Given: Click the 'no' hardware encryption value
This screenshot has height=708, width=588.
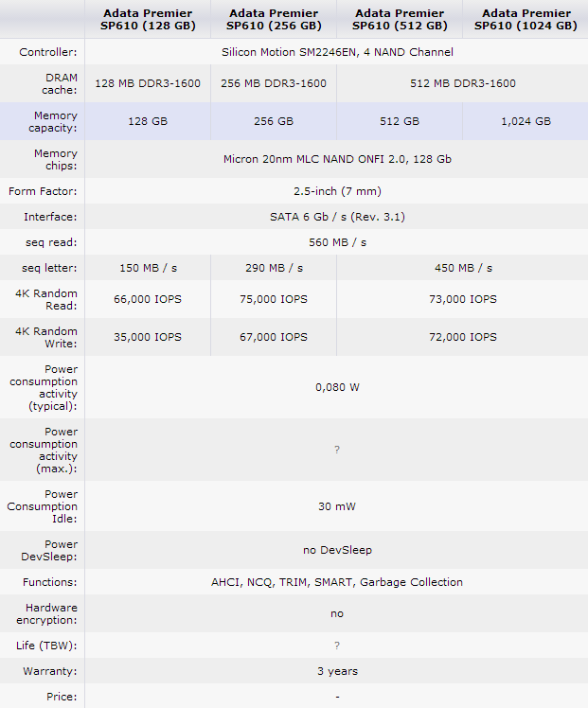Looking at the screenshot, I should [337, 613].
